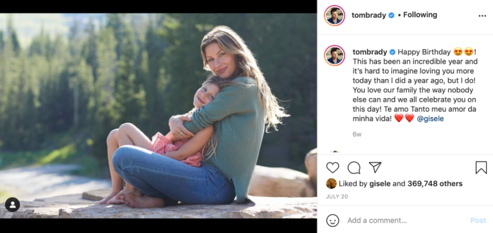Open the emoji picker smiley icon
The height and width of the screenshot is (233, 493).
[x=333, y=220]
